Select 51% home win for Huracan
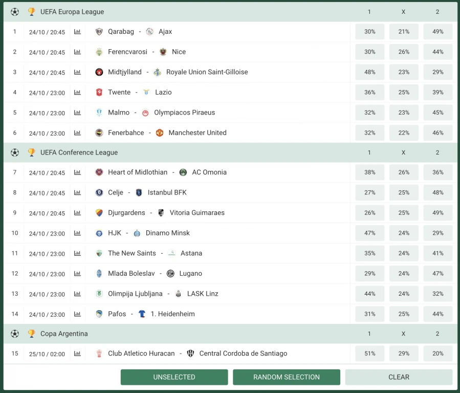The image size is (460, 393). [x=369, y=354]
